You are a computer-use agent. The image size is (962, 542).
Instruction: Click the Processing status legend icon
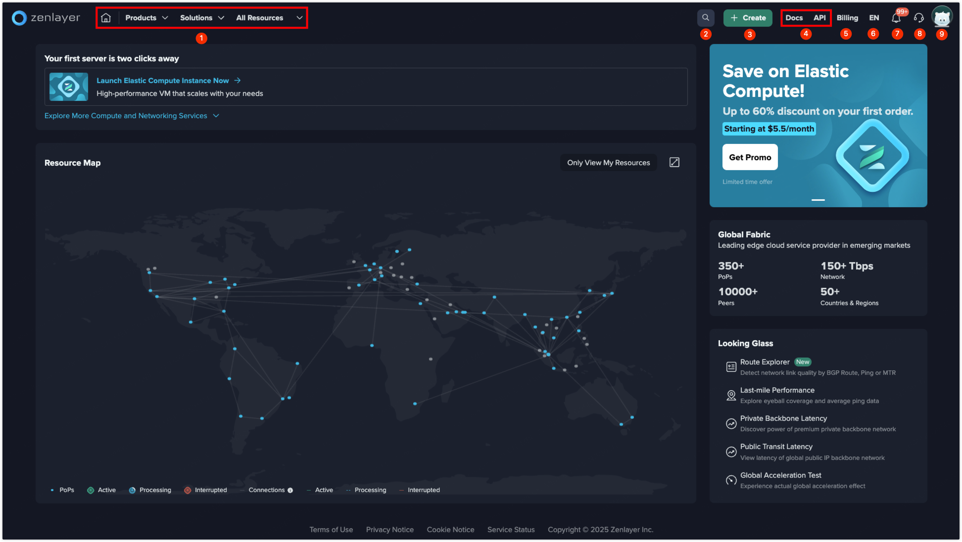tap(132, 490)
